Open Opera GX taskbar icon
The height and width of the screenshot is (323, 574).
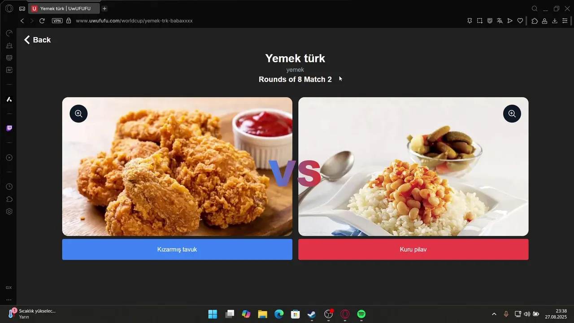click(x=345, y=314)
